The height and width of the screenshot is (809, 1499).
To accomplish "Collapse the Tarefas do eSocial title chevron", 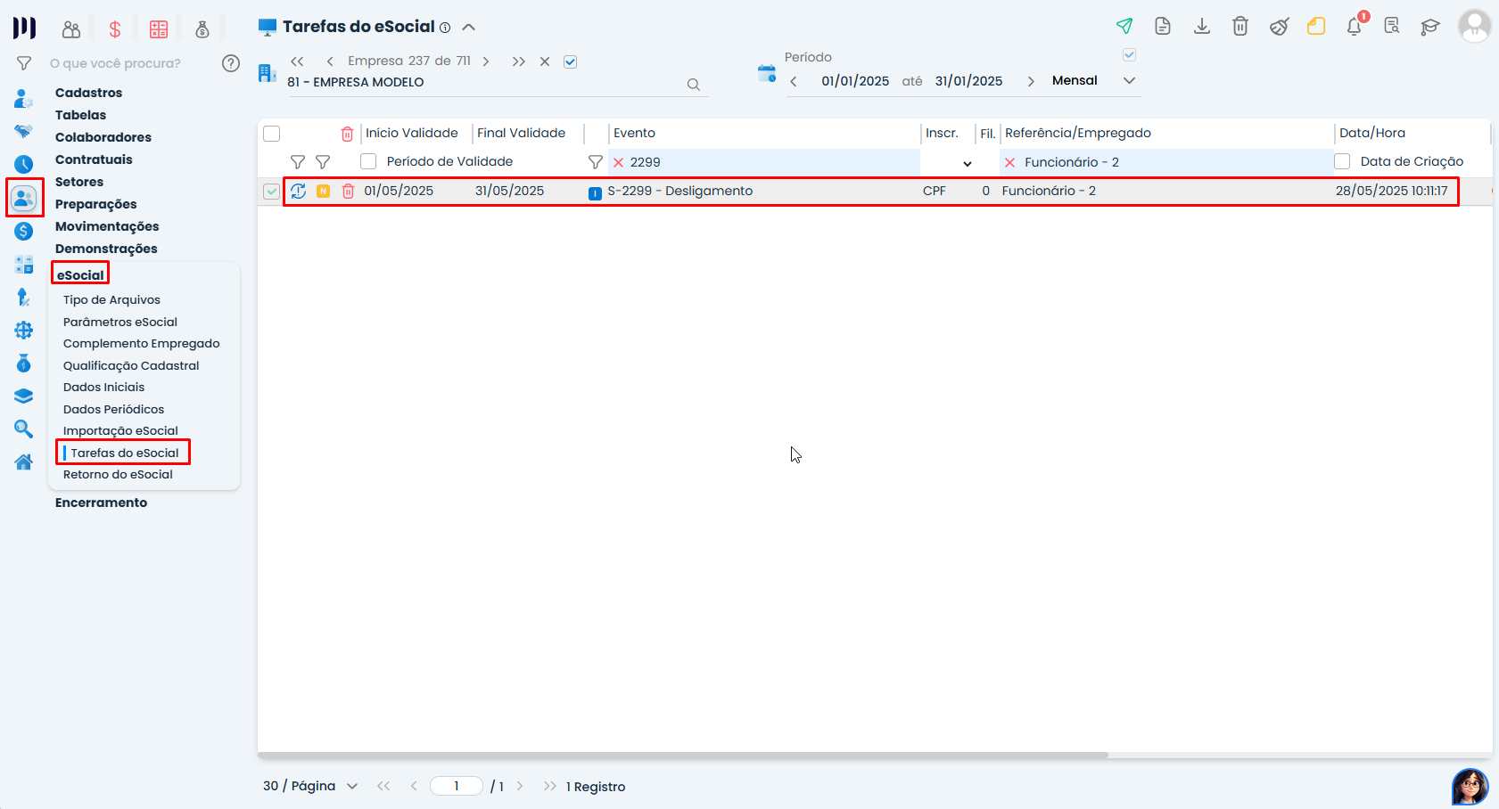I will point(469,28).
